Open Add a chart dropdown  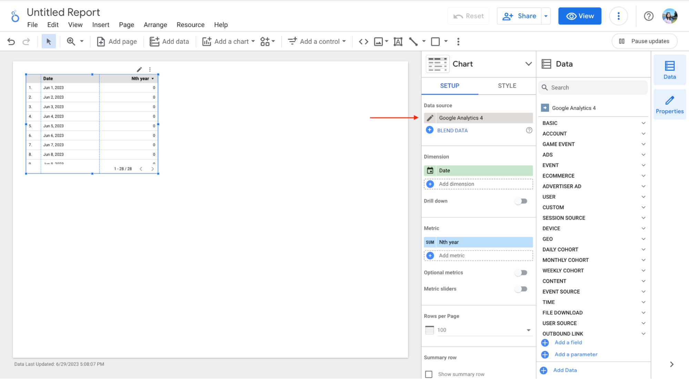coord(229,41)
